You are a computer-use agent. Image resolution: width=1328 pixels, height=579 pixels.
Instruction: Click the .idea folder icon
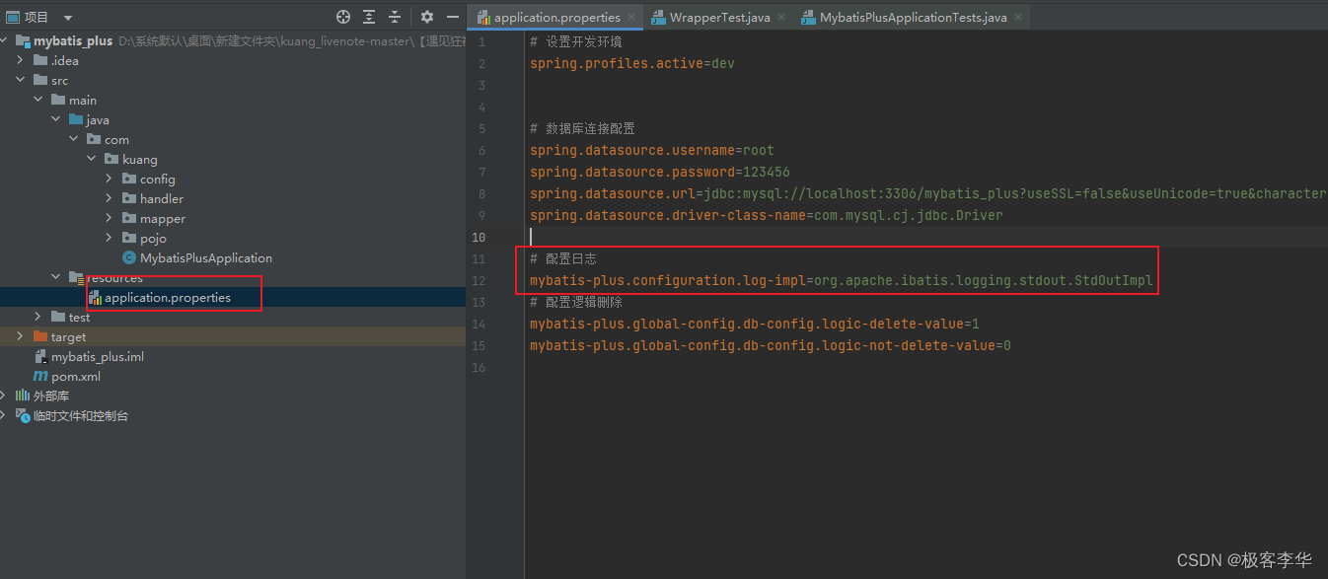click(x=40, y=60)
